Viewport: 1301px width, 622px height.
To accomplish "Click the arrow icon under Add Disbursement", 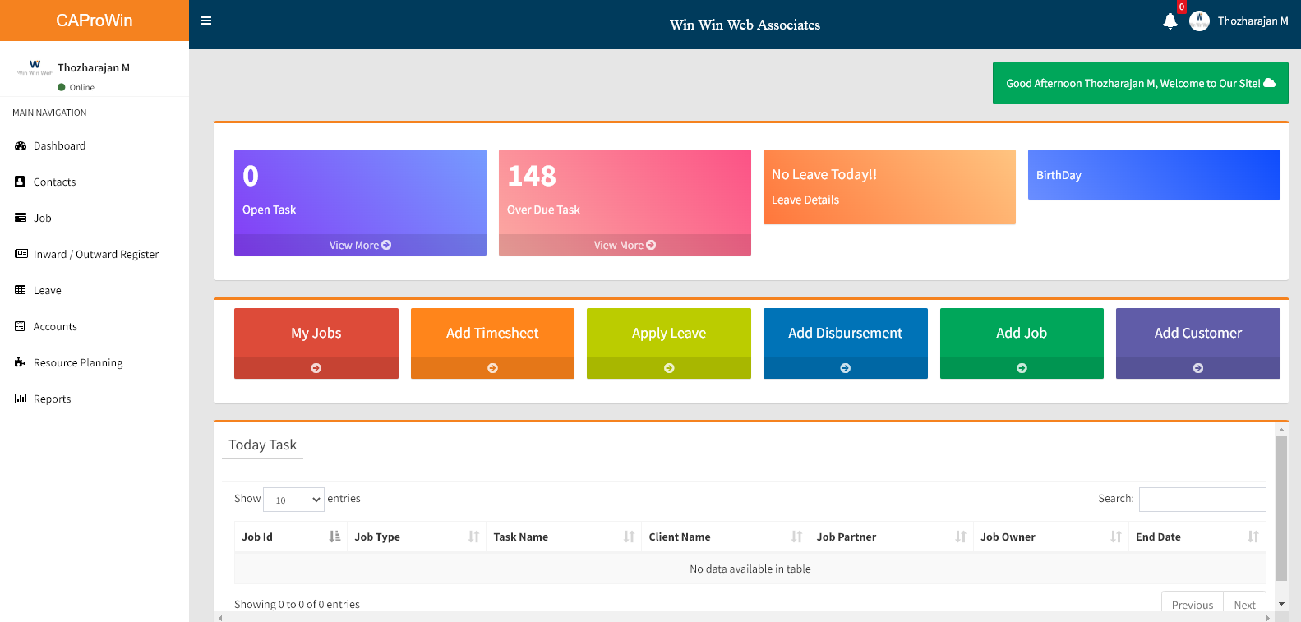I will point(845,368).
